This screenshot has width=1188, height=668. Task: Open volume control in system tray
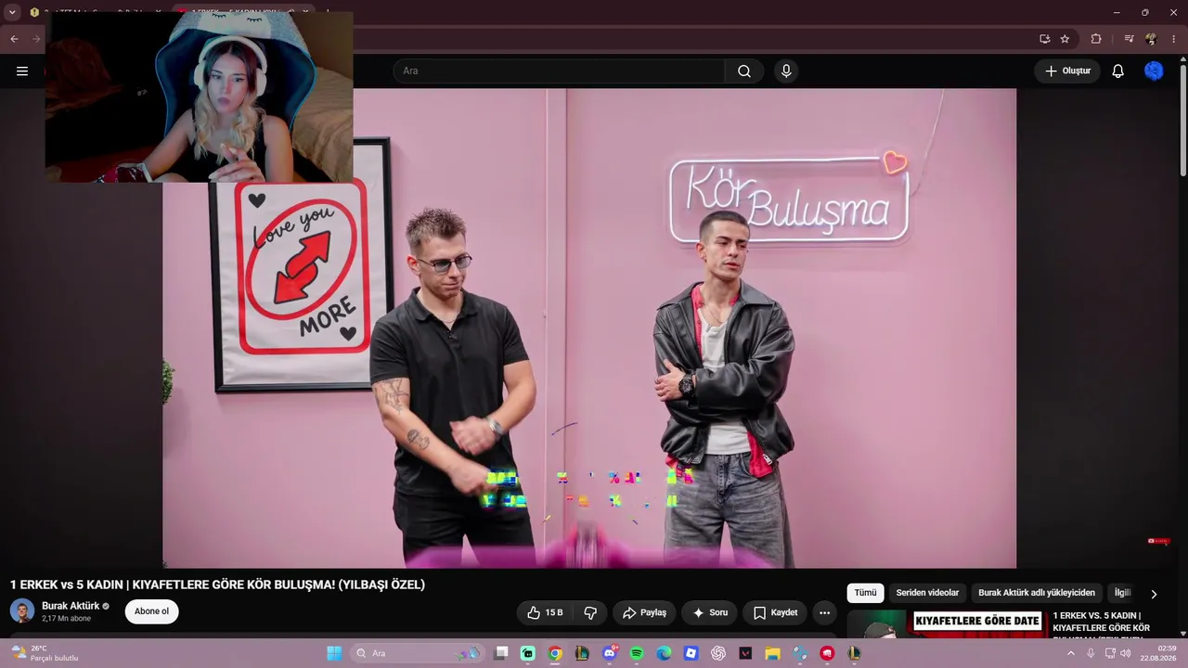point(1126,653)
